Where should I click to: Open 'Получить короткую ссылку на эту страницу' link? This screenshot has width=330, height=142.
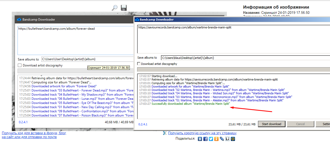[x=202, y=133]
